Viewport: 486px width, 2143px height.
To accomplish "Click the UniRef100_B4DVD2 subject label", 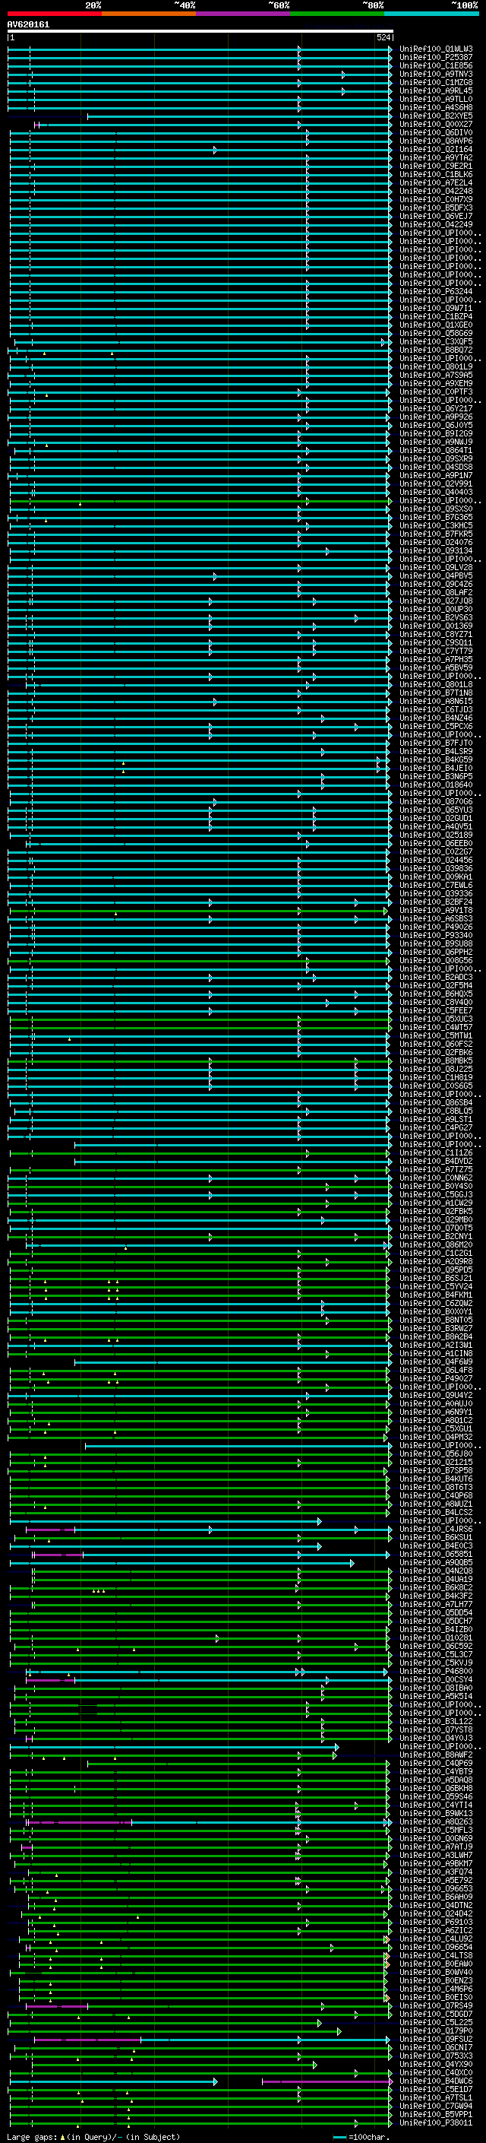I will click(x=436, y=1162).
